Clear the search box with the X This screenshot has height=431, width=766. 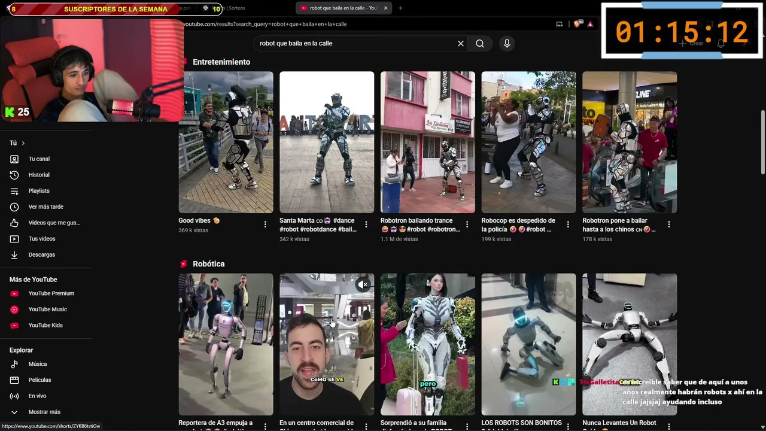(461, 43)
